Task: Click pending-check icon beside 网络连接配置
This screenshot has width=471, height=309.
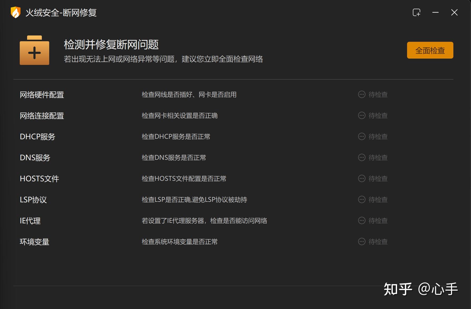Action: (x=362, y=115)
